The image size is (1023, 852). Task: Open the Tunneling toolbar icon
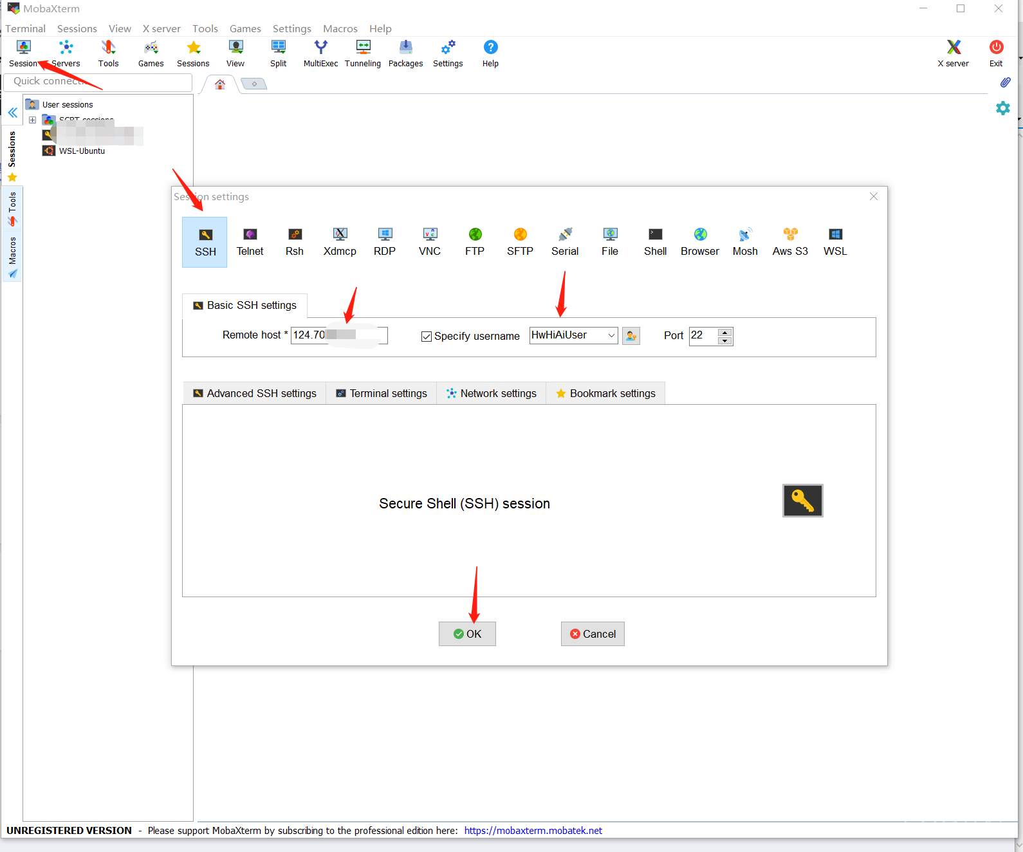coord(363,53)
